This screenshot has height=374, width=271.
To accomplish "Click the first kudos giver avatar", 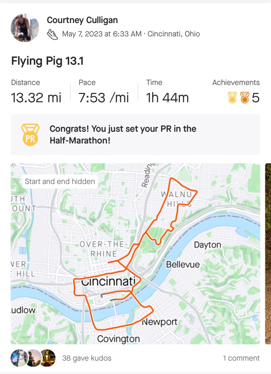I will coord(17,358).
